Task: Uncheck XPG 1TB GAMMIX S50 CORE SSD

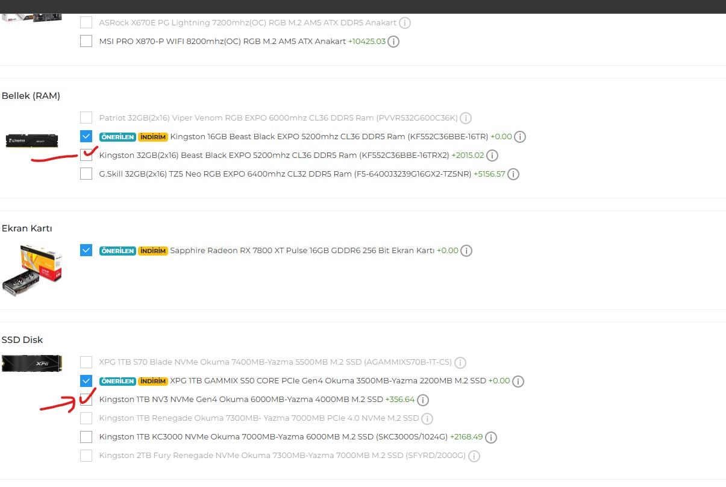Action: 86,381
